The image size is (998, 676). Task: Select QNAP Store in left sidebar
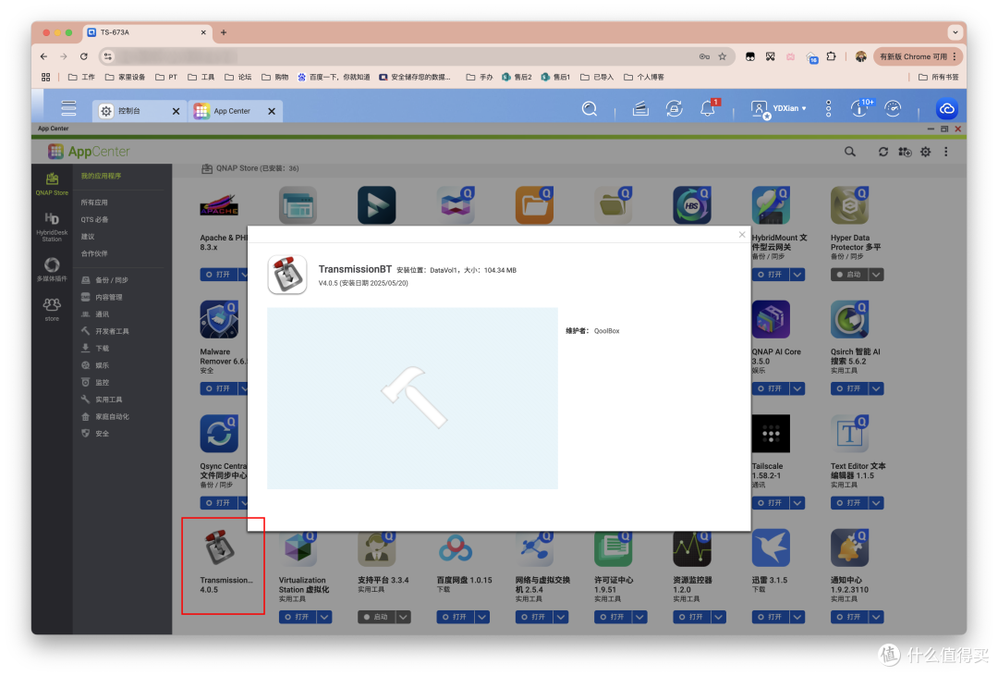[x=52, y=183]
